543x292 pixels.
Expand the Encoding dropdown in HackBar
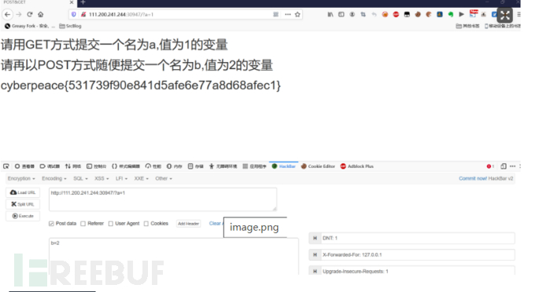54,178
